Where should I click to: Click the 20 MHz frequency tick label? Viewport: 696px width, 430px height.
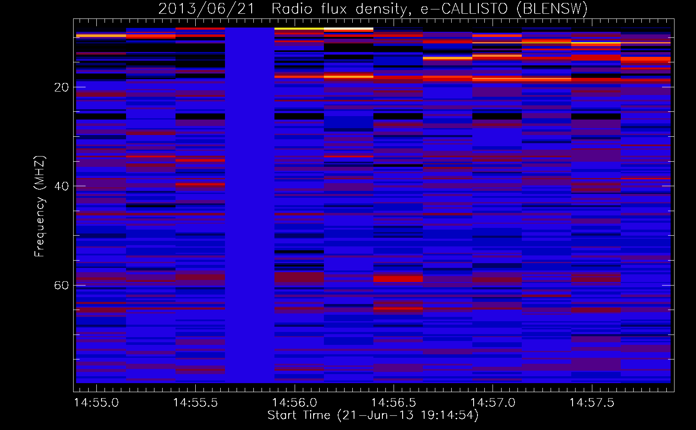click(62, 87)
